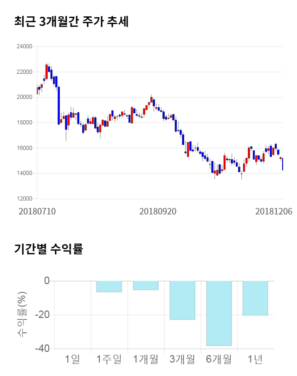This screenshot has height=376, width=297.
Task: Click the 6개월 return bar
Action: pos(219,313)
